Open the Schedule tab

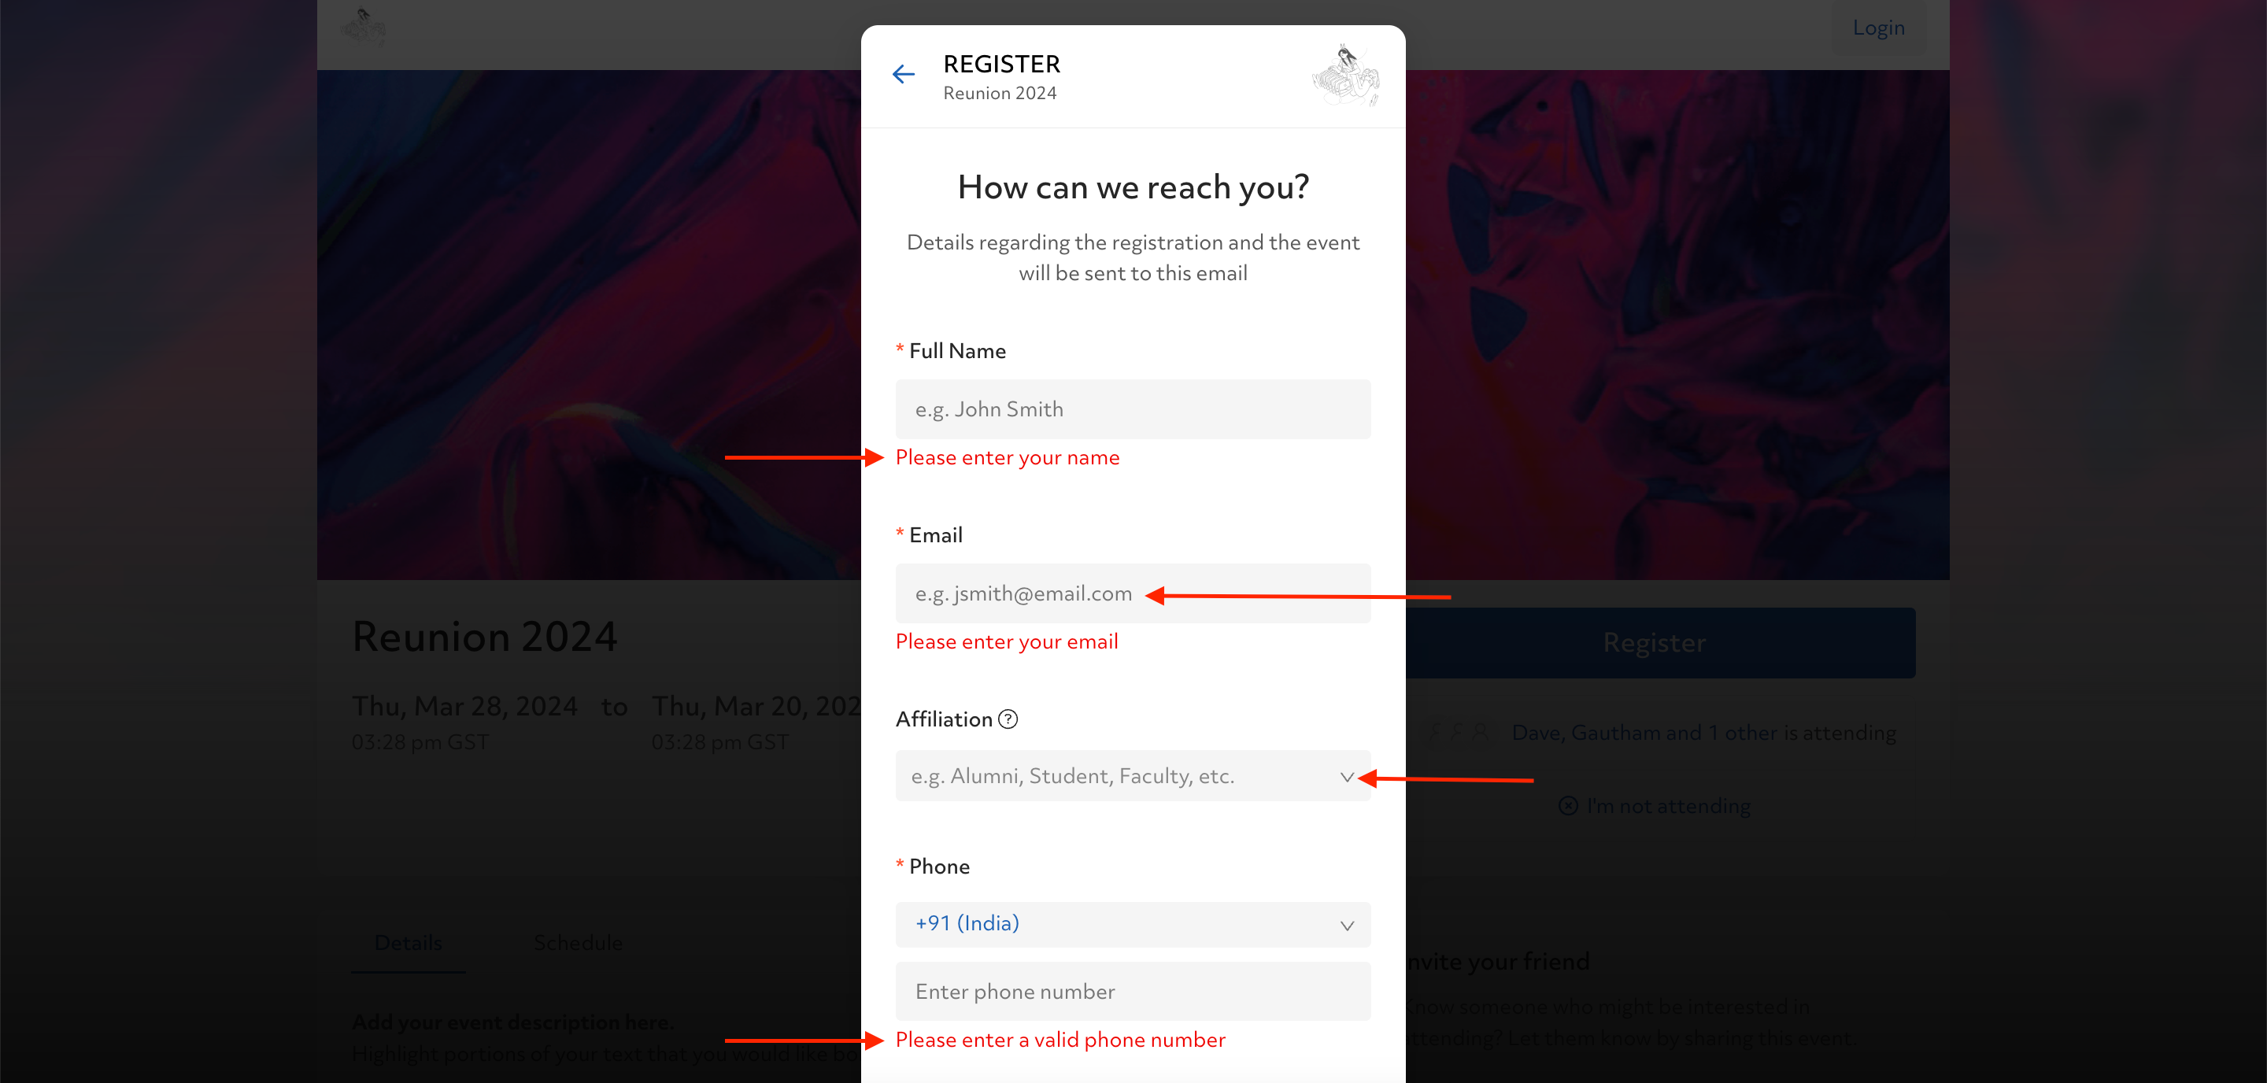[x=577, y=942]
